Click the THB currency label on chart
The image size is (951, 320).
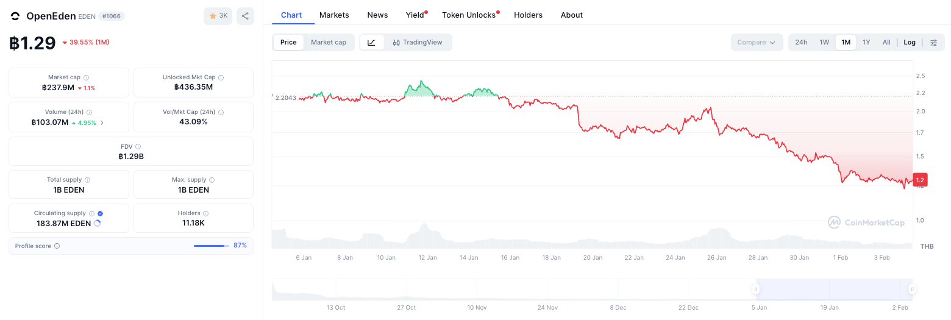click(927, 246)
